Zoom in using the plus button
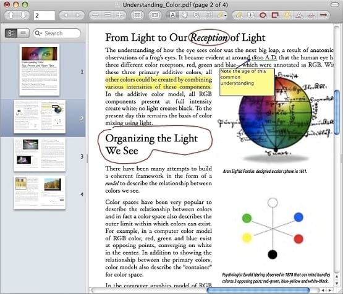The width and height of the screenshot is (343, 294). click(120, 15)
